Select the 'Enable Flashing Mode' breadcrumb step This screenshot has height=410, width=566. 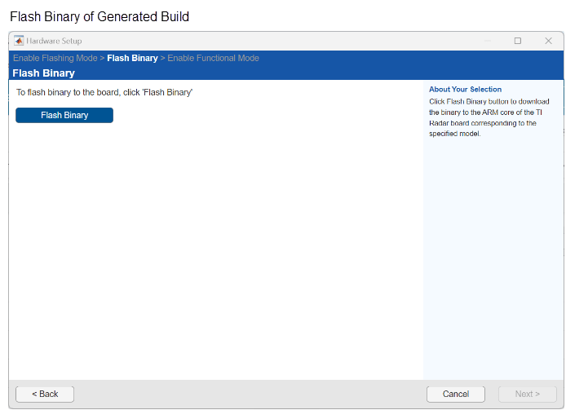coord(55,59)
